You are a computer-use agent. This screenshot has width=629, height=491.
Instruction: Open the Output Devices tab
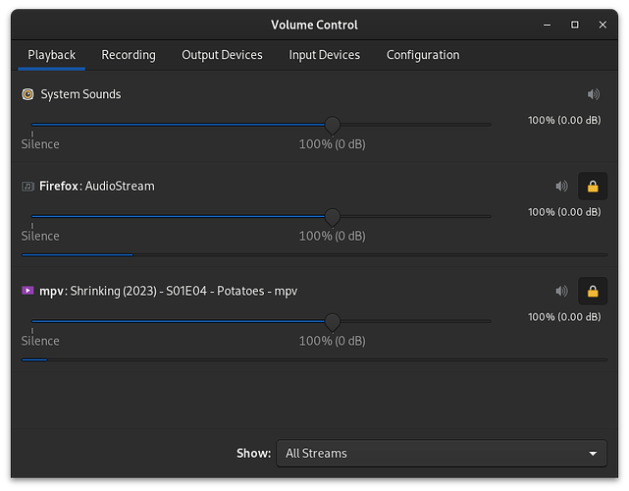(x=222, y=55)
